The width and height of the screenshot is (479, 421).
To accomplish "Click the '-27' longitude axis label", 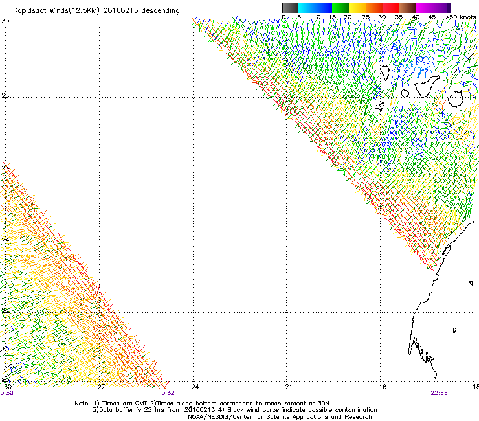I will point(99,387).
